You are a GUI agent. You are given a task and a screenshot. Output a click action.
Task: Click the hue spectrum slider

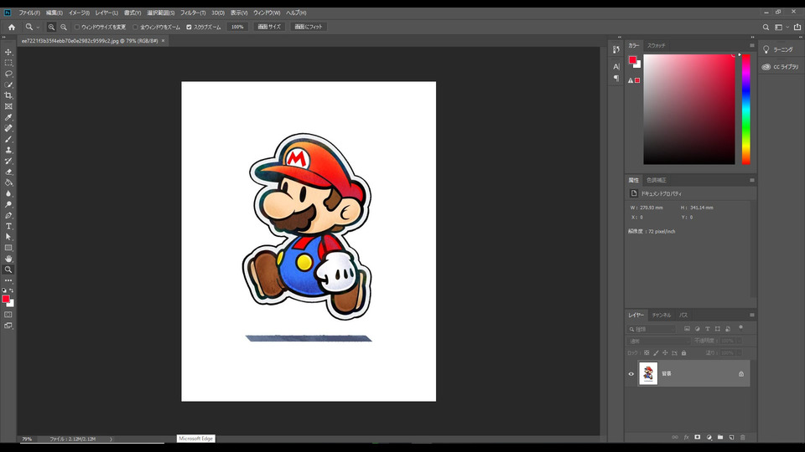pyautogui.click(x=745, y=110)
